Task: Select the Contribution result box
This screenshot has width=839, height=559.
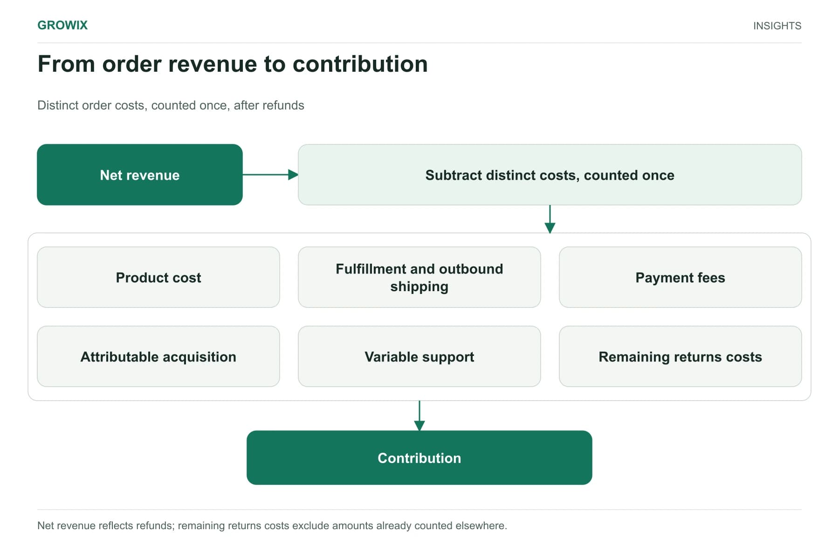Action: click(x=419, y=457)
